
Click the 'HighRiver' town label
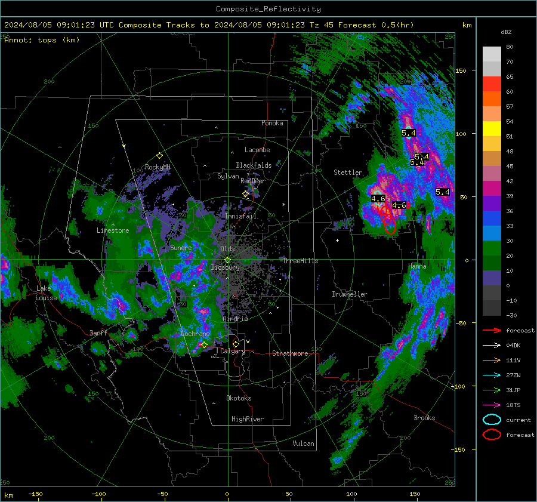coord(248,419)
